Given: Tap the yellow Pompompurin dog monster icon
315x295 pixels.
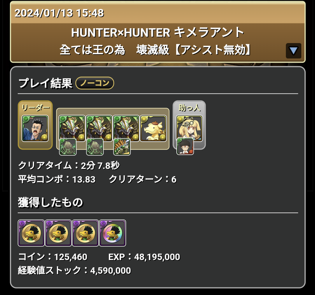Looking at the screenshot, I should [x=153, y=128].
